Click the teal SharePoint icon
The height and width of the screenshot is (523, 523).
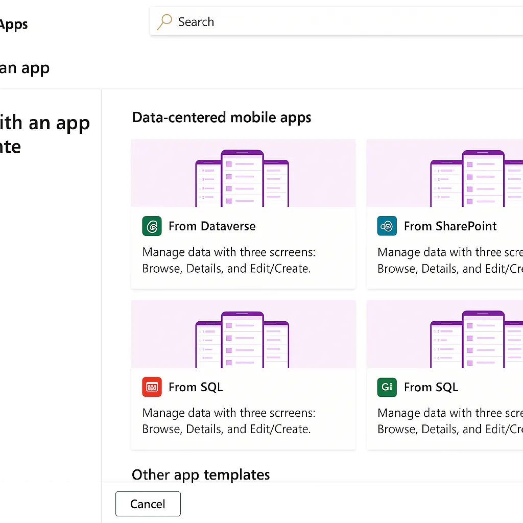click(x=387, y=226)
